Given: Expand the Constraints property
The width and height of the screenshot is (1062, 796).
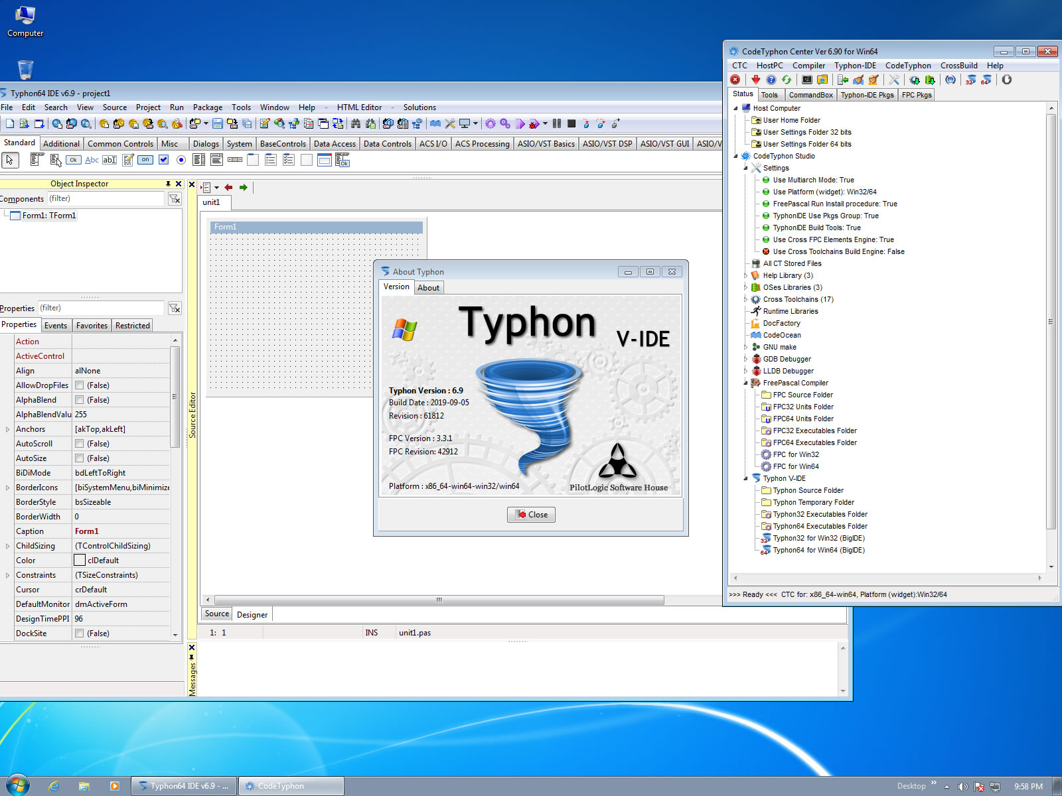Looking at the screenshot, I should point(8,575).
